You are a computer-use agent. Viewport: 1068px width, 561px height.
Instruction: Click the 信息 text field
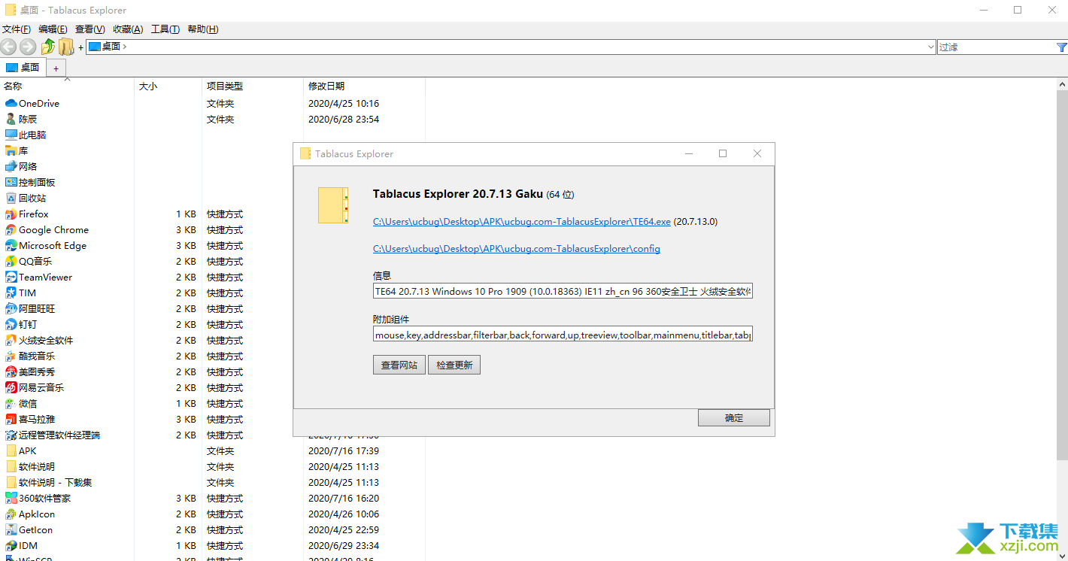click(x=563, y=291)
